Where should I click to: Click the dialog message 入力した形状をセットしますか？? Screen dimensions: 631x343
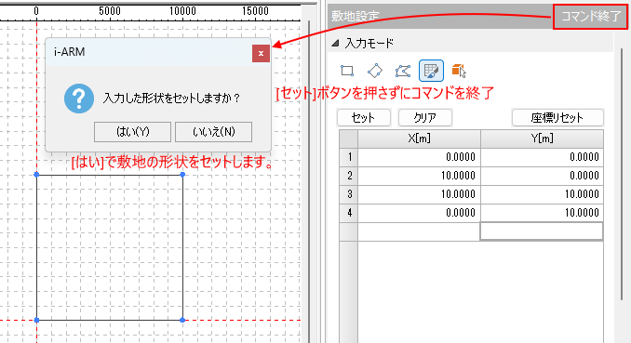(x=171, y=99)
